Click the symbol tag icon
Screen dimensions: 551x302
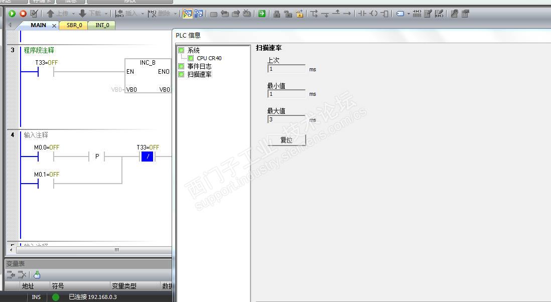pyautogui.click(x=400, y=14)
